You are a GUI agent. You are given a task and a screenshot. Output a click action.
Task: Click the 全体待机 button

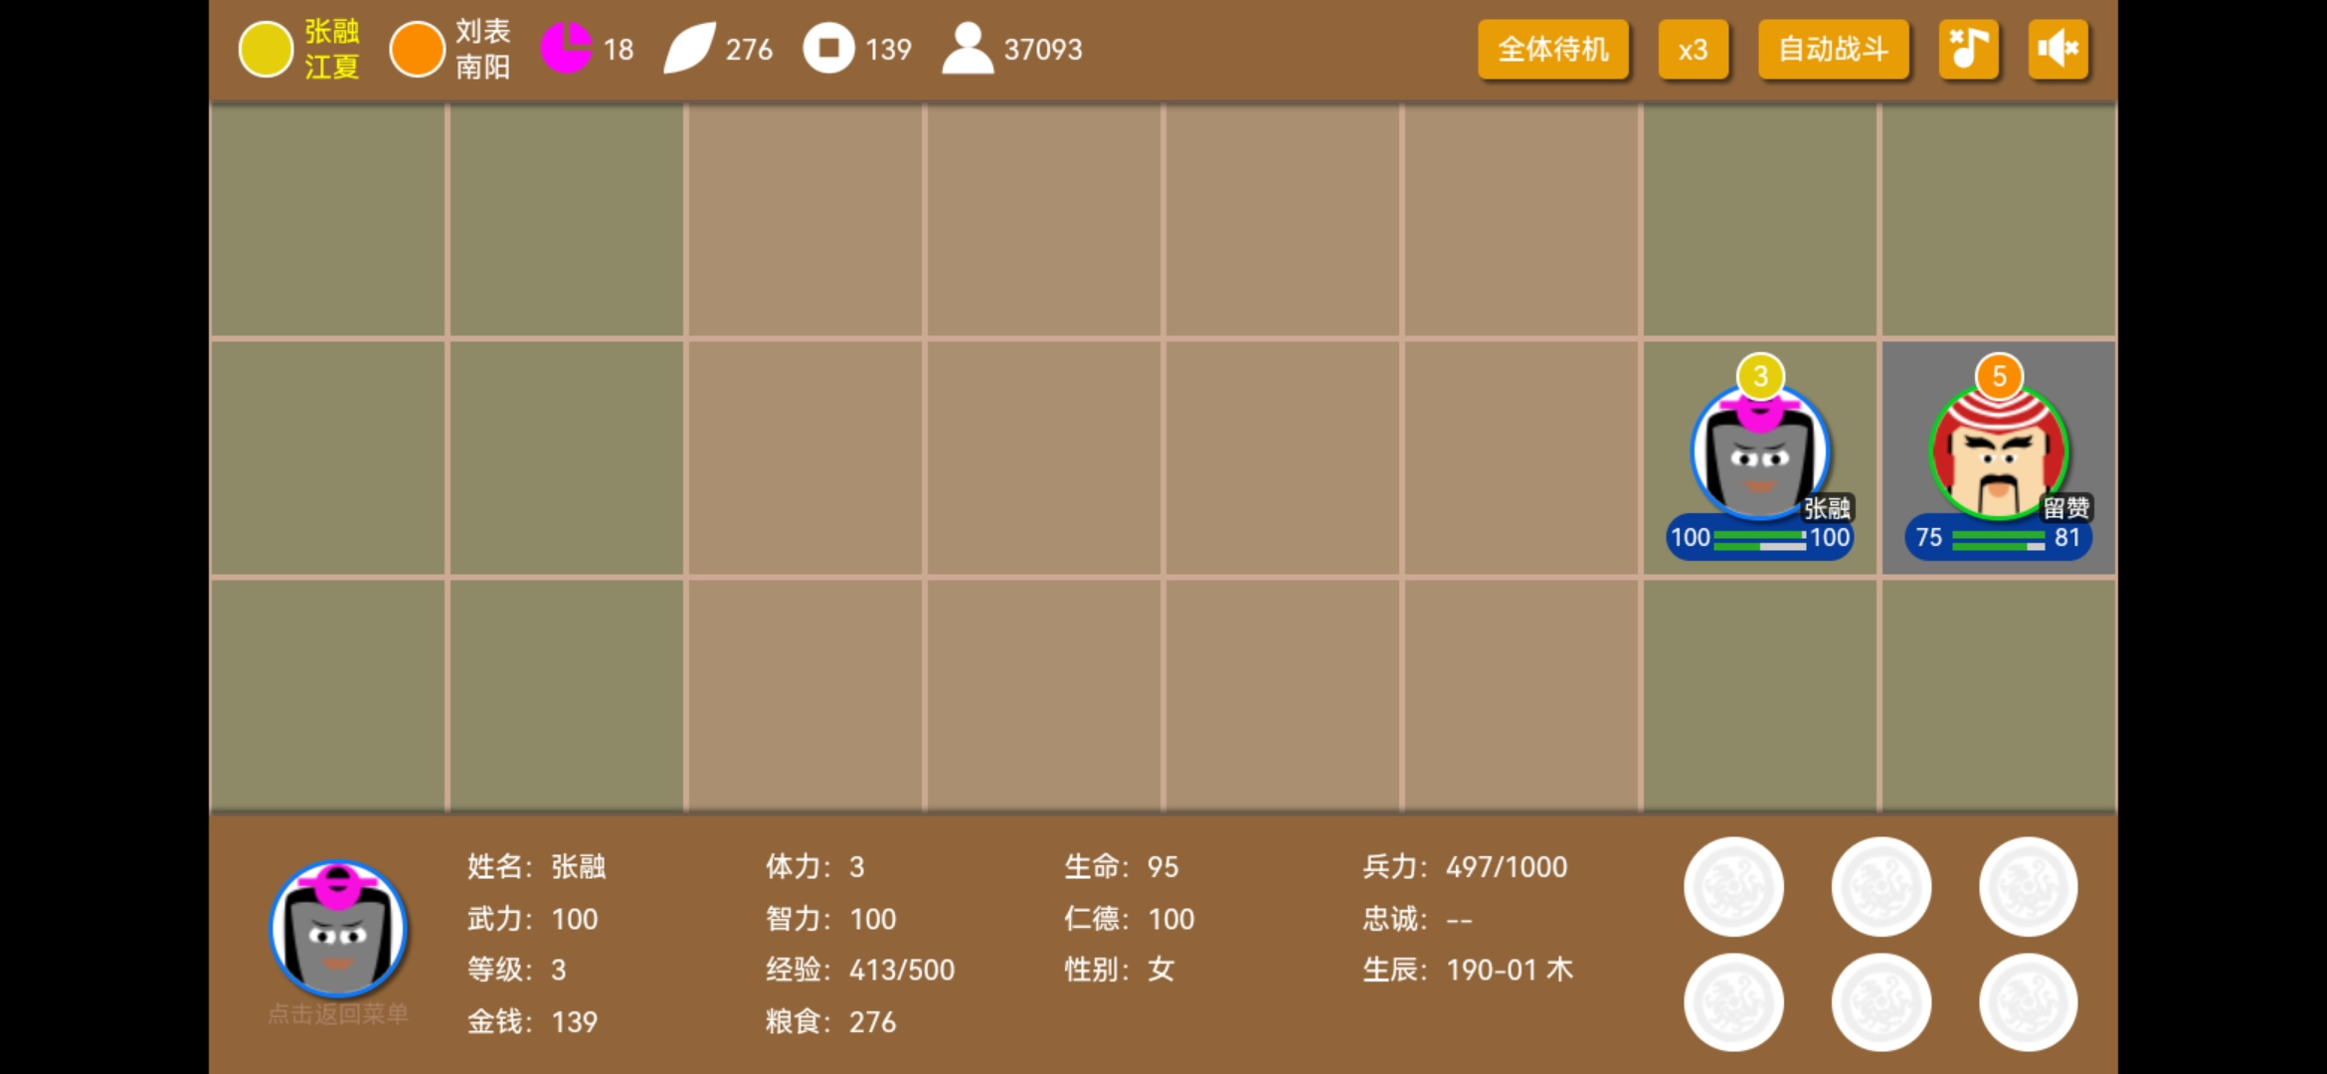(1553, 49)
